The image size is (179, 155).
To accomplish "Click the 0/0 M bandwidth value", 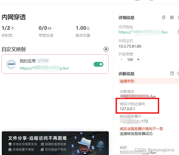I will tap(45, 28).
